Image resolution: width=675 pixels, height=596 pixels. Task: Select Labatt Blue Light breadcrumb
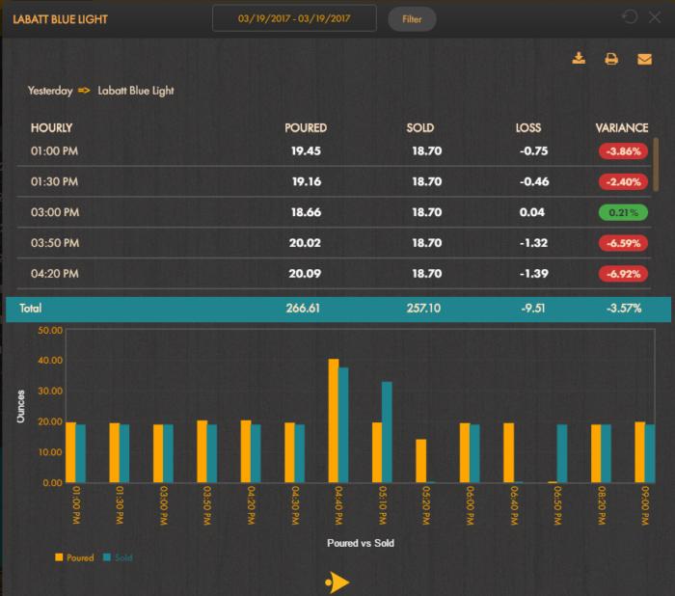click(136, 91)
